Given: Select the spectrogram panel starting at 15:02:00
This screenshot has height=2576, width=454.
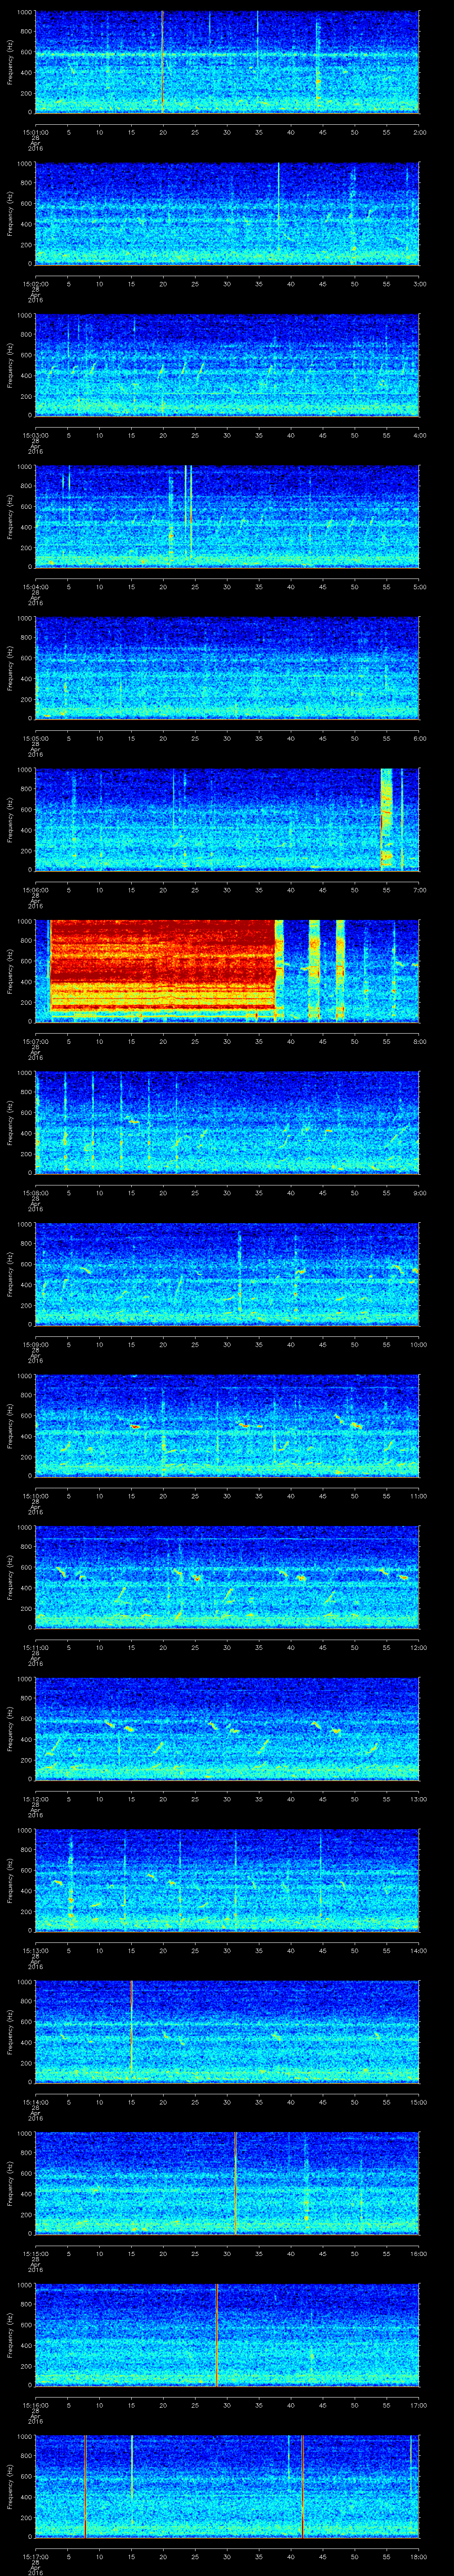Looking at the screenshot, I should [x=227, y=214].
